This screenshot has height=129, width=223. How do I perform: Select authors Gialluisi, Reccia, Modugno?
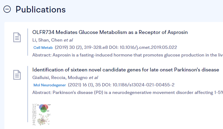60,77
